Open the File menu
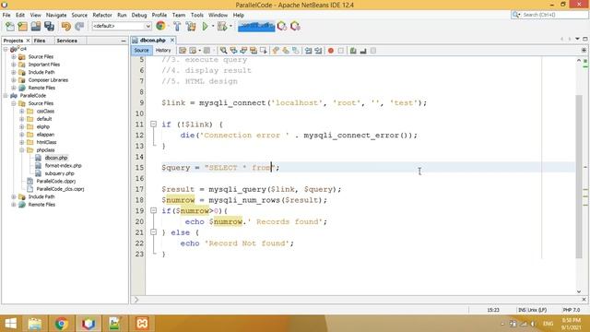590x332 pixels. coord(6,15)
